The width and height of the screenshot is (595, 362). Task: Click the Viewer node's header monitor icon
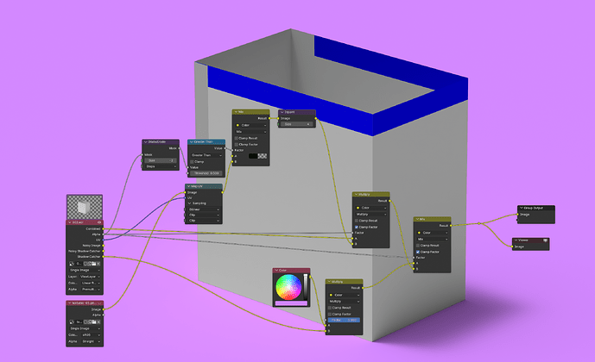tap(545, 240)
